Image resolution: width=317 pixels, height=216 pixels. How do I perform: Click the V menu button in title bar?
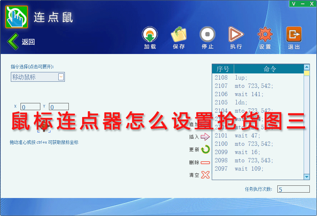294,4
